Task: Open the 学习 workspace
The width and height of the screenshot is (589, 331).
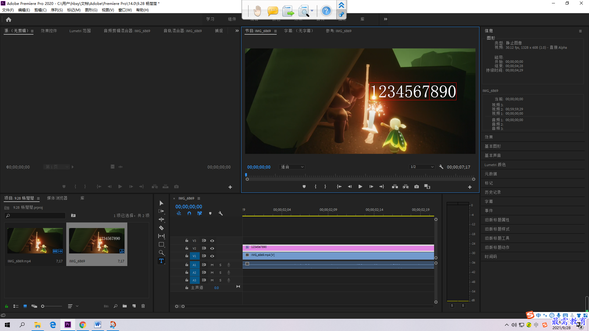Action: (210, 19)
